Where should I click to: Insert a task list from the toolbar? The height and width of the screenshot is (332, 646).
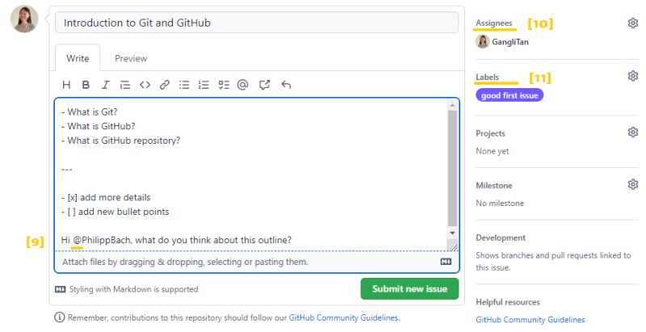point(224,85)
